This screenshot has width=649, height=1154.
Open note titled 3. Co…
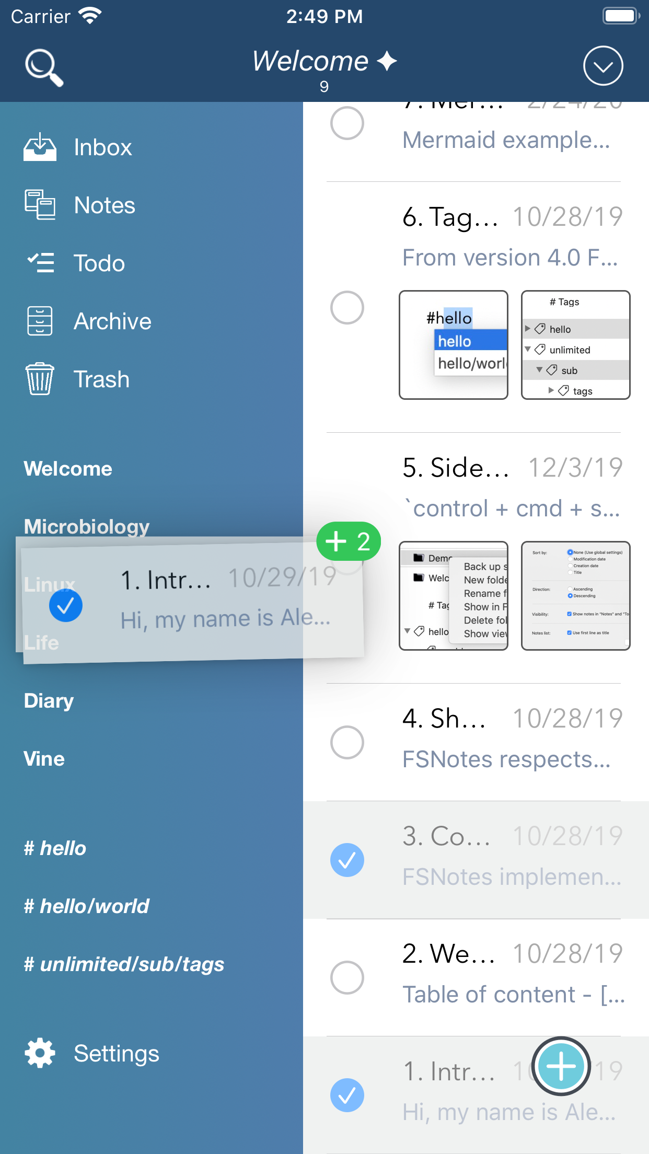pyautogui.click(x=447, y=836)
